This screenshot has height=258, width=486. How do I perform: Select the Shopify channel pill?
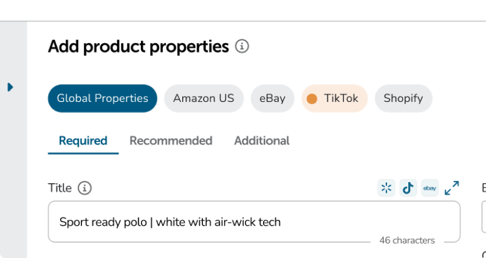tap(403, 98)
